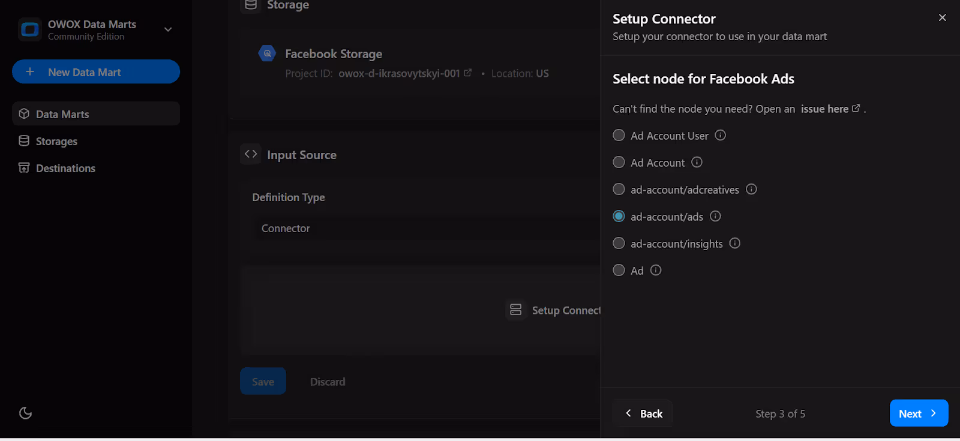The height and width of the screenshot is (441, 960).
Task: Click the info icon next to the Ad node
Action: [x=656, y=271]
